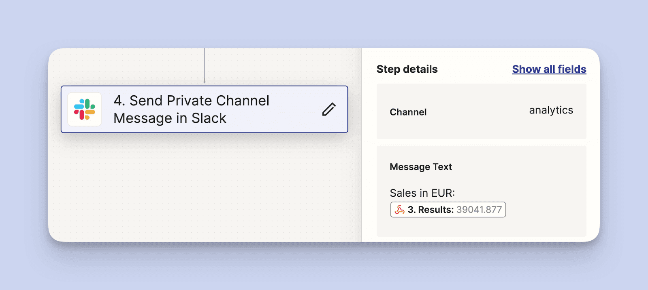Viewport: 648px width, 290px height.
Task: Click the pencil edit icon on the step
Action: 329,109
